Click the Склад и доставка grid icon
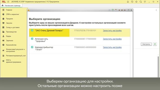This screenshot has height=90, width=160. (x=3, y=27)
